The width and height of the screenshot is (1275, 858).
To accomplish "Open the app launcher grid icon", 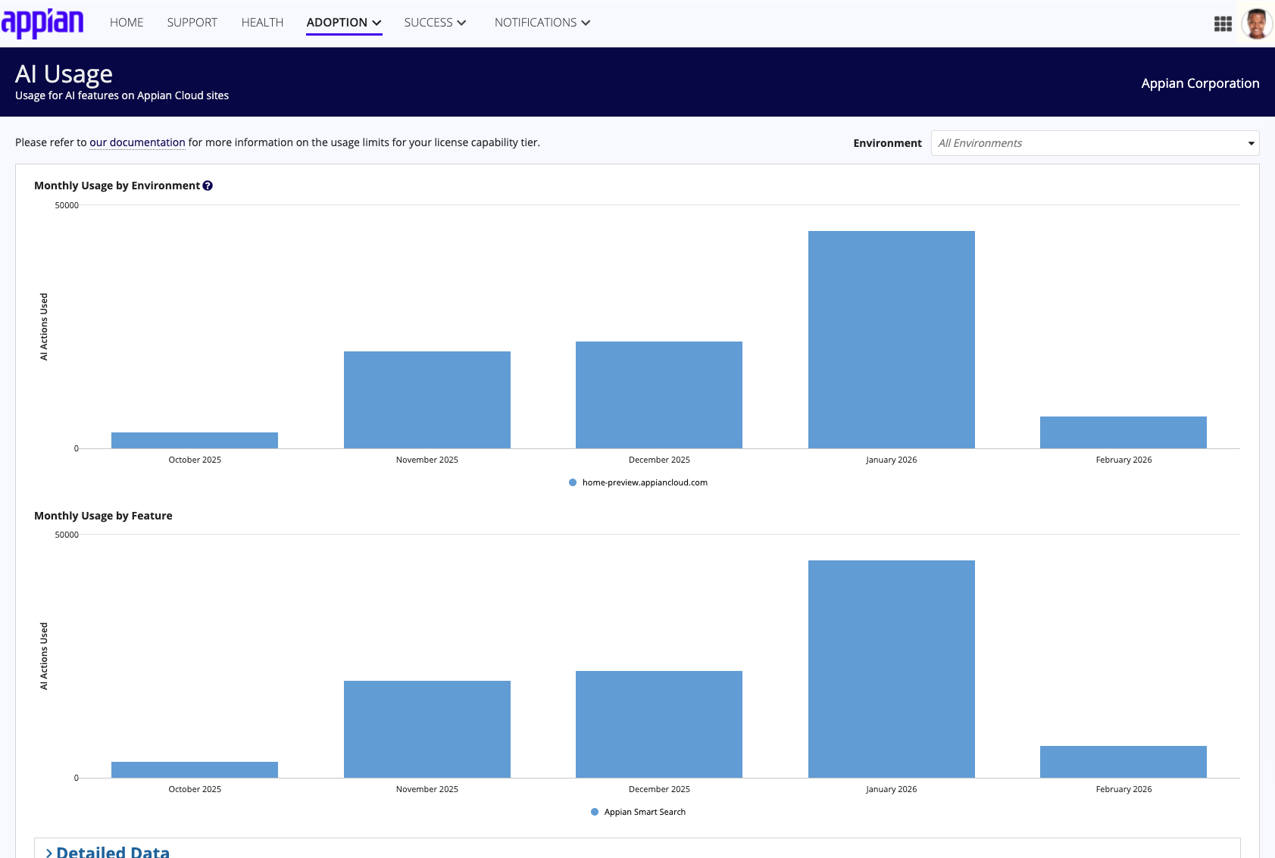I will 1223,24.
